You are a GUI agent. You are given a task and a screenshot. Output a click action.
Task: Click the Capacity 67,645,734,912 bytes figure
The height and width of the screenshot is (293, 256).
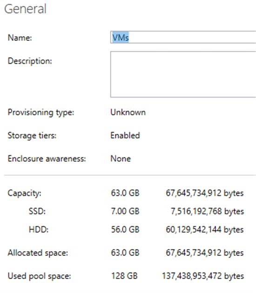pos(205,193)
